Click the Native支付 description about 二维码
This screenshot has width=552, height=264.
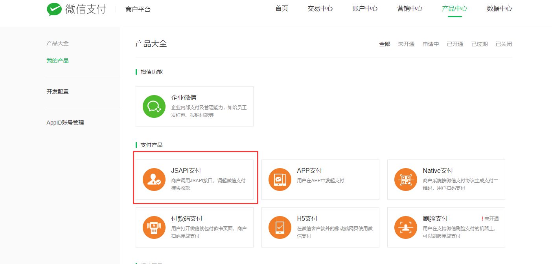pos(460,184)
